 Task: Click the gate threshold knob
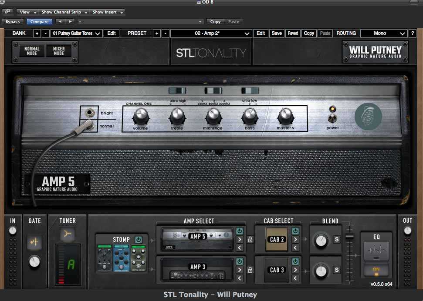[x=34, y=262]
